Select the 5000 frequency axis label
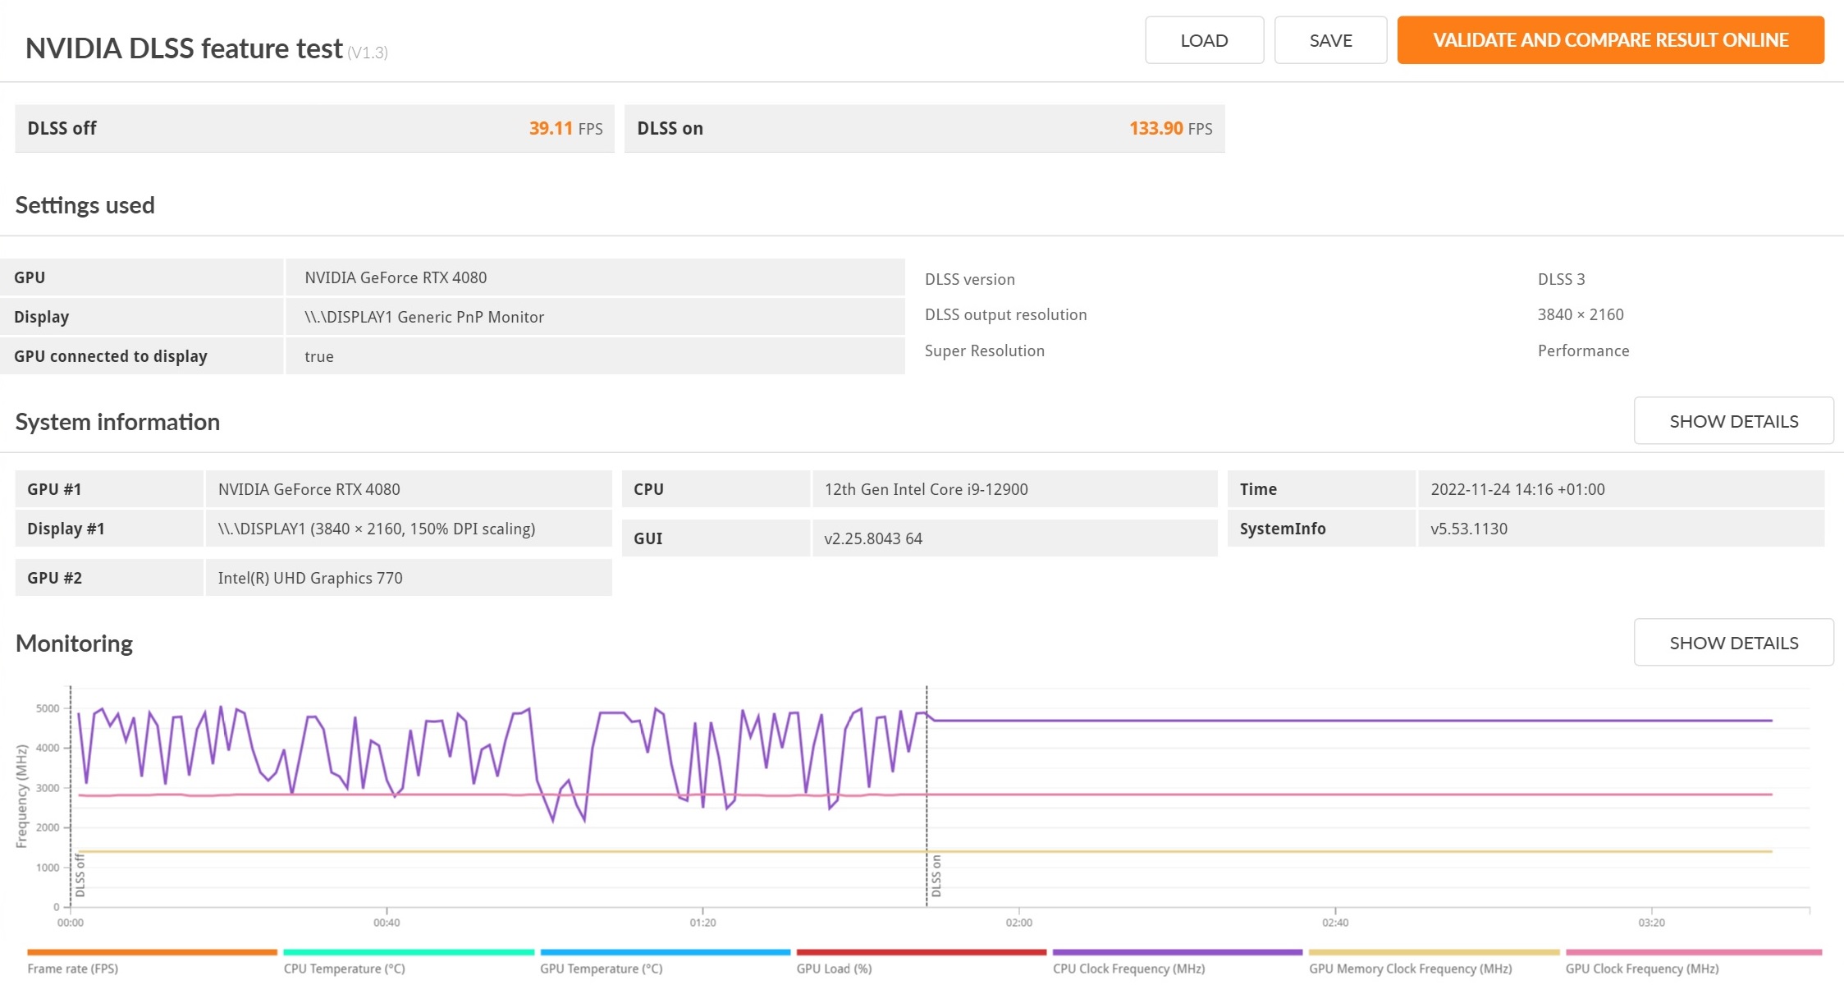1844x994 pixels. point(48,708)
